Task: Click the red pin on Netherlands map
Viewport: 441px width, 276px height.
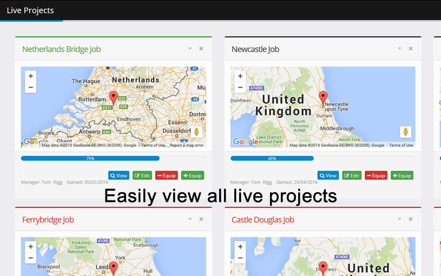Action: pos(113,98)
